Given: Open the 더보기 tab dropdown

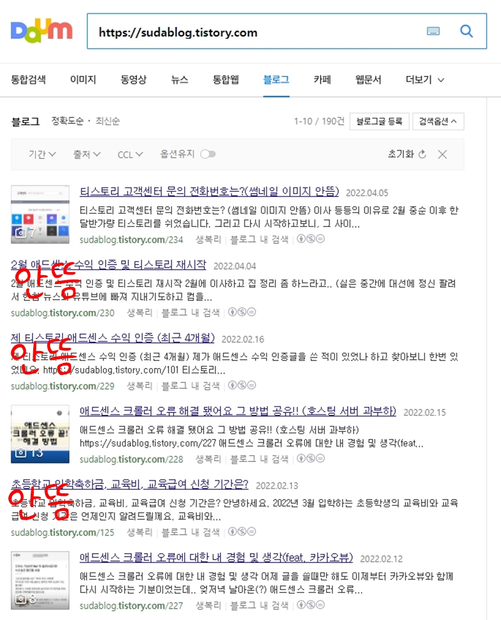Looking at the screenshot, I should coord(425,80).
